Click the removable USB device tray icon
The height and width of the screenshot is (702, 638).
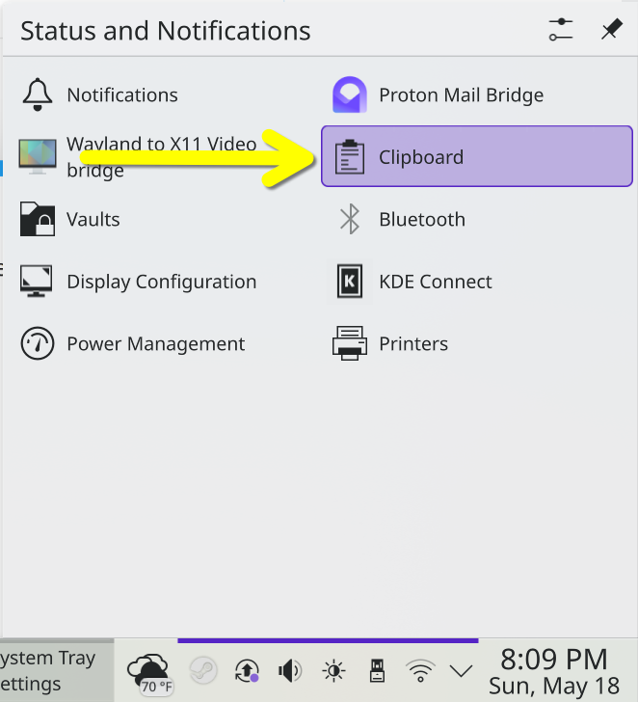pos(377,671)
